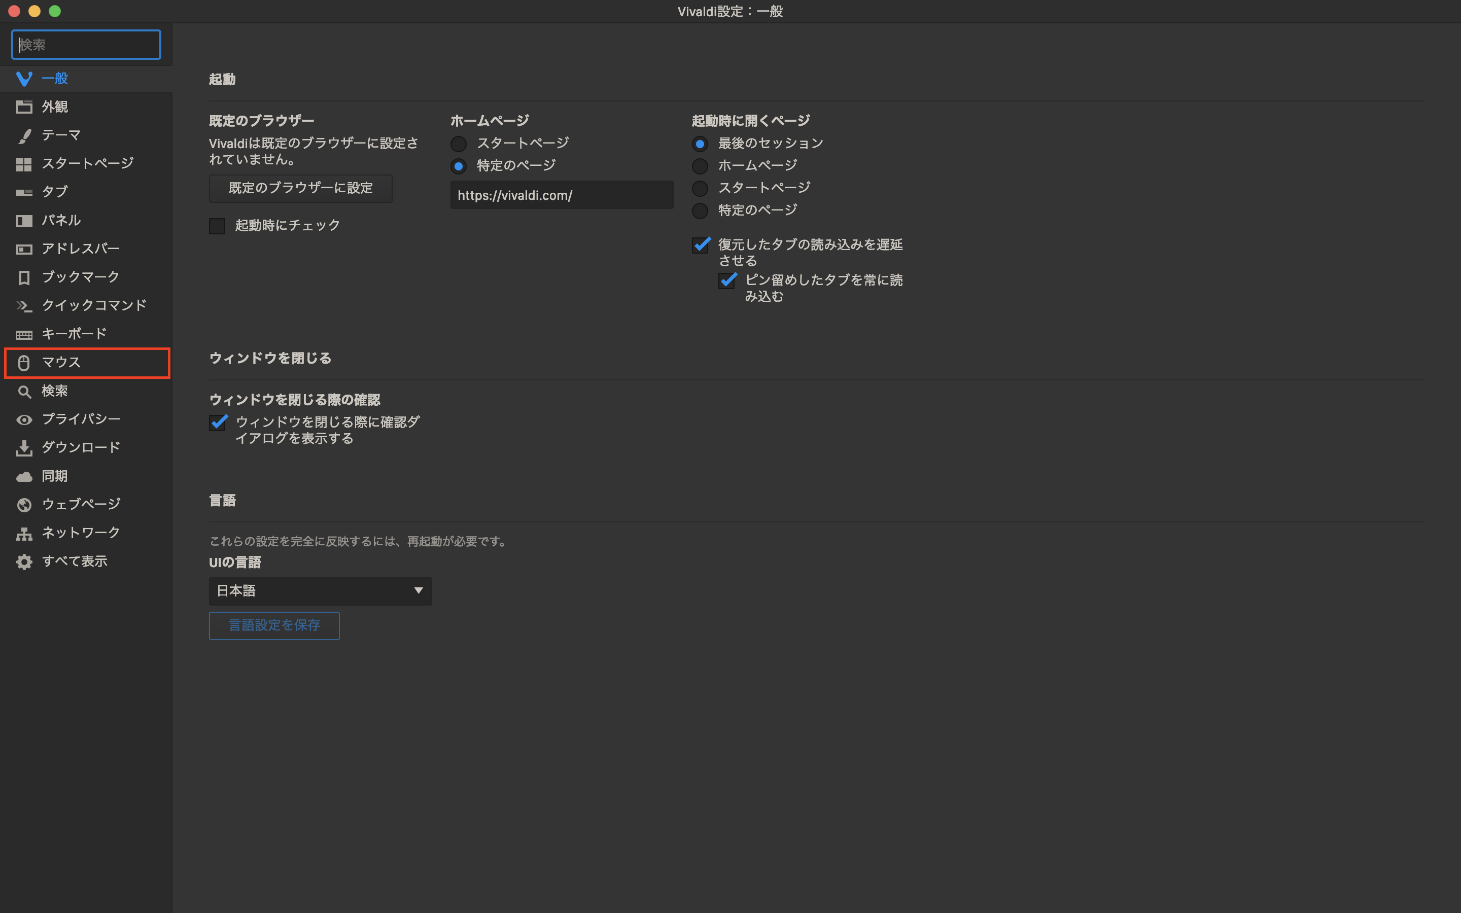The height and width of the screenshot is (913, 1461).
Task: Open ネットワーク settings section label
Action: pyautogui.click(x=81, y=533)
